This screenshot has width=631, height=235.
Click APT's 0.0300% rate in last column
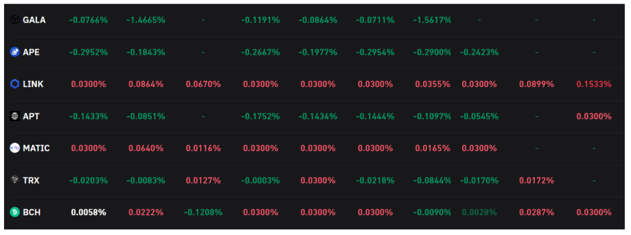pos(594,116)
